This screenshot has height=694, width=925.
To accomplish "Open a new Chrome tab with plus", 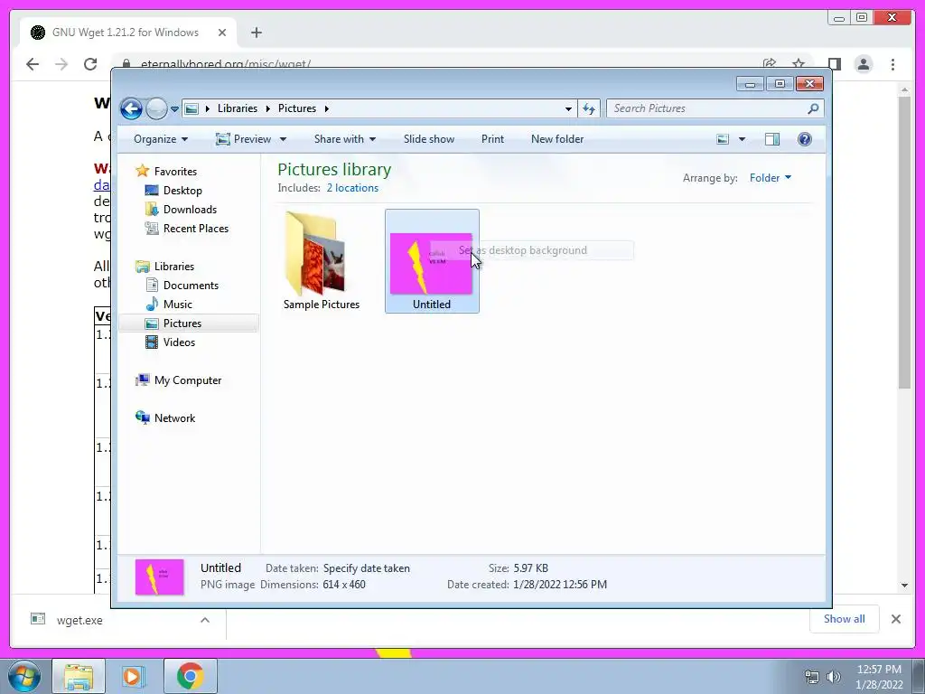I will pyautogui.click(x=256, y=33).
